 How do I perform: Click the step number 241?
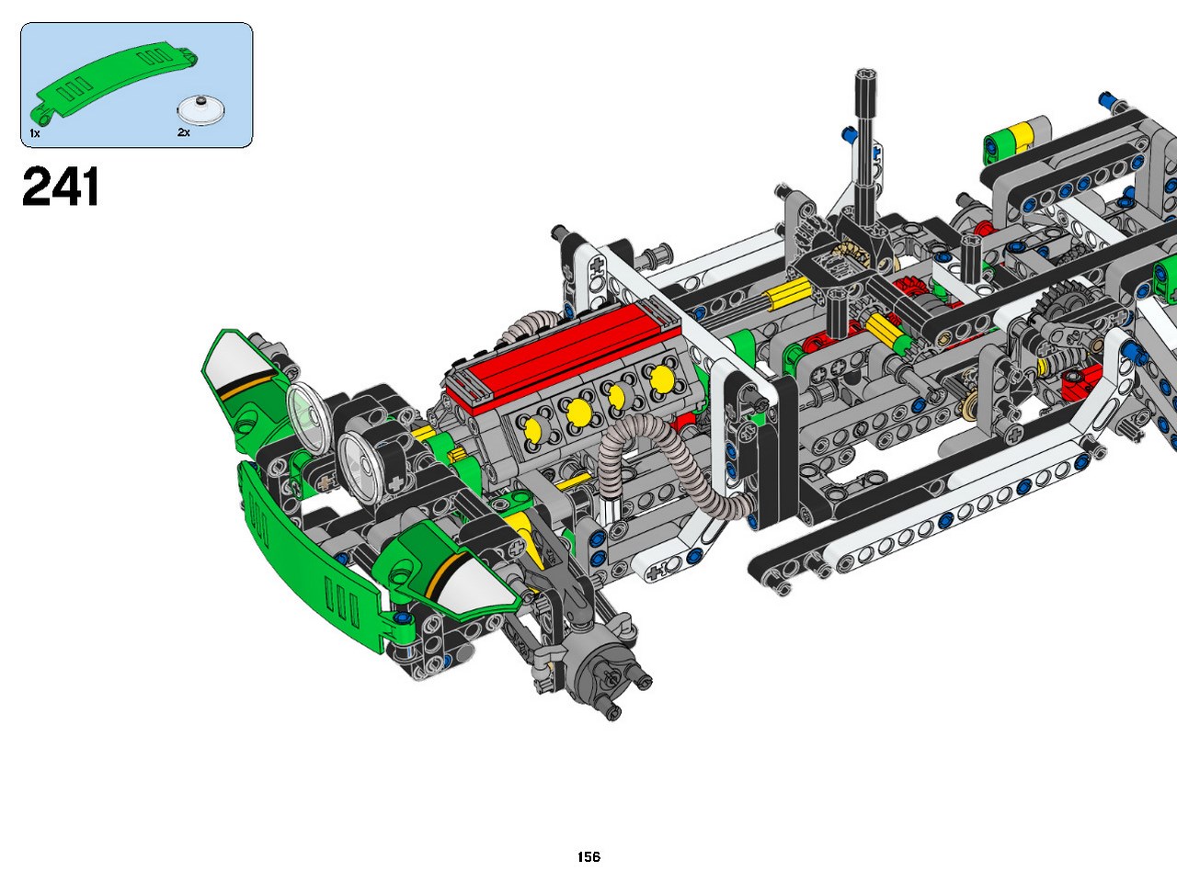[x=61, y=187]
